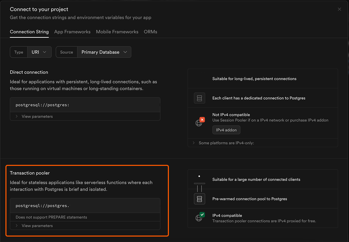The image size is (349, 242).
Task: Click the IPv4 addon button
Action: point(226,130)
